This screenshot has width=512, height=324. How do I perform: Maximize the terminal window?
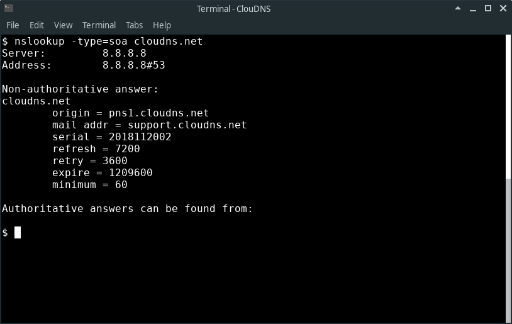pyautogui.click(x=488, y=8)
